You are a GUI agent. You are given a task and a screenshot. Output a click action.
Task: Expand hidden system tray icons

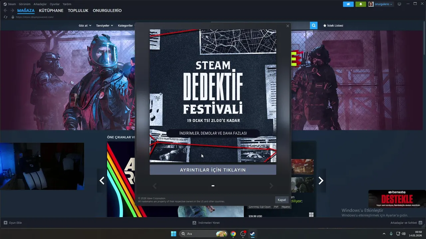coord(384,234)
